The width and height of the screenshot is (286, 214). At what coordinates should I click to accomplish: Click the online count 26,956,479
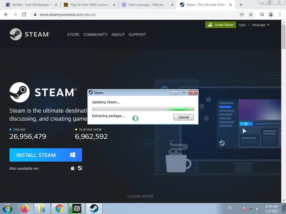[x=28, y=137]
